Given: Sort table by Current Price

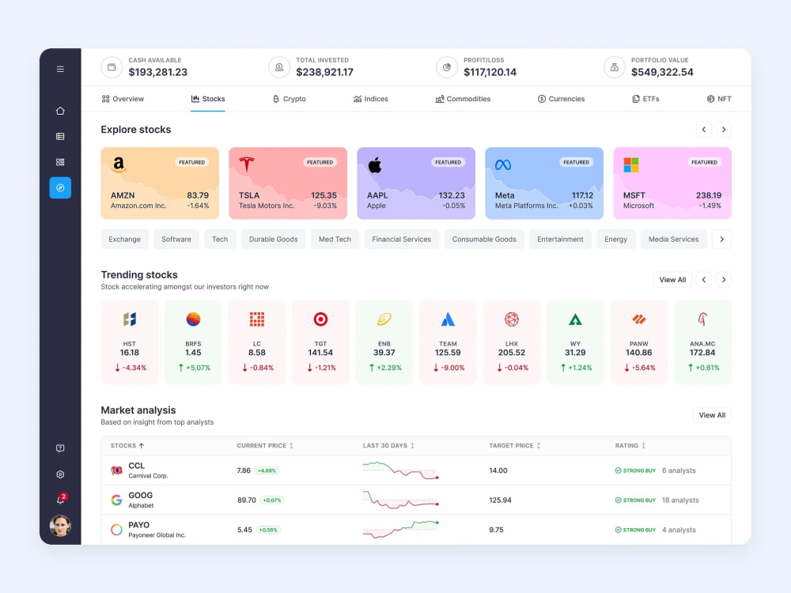Looking at the screenshot, I should click(x=265, y=446).
